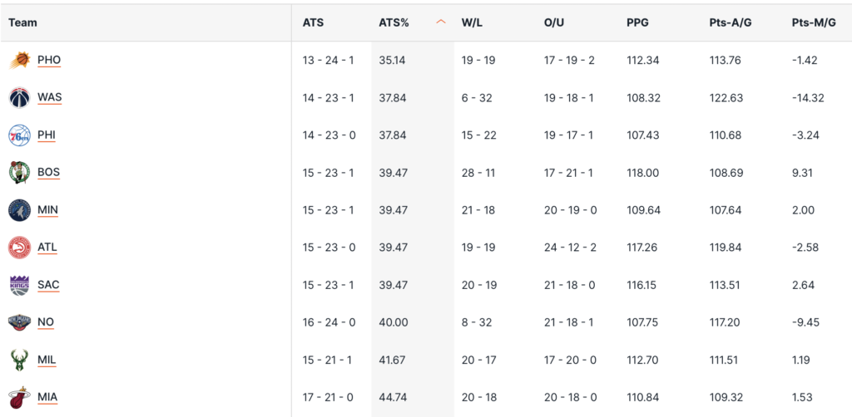This screenshot has height=417, width=852.
Task: Open the BOS team link
Action: [49, 173]
